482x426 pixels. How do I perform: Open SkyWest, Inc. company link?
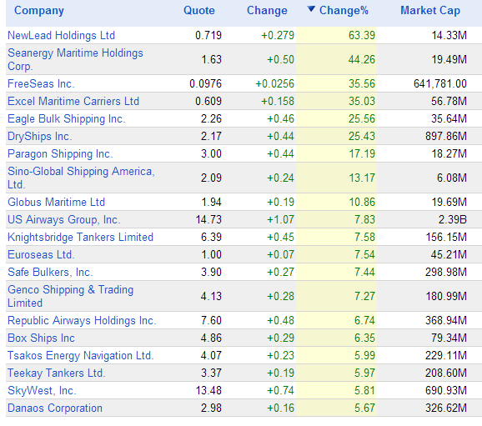[42, 390]
